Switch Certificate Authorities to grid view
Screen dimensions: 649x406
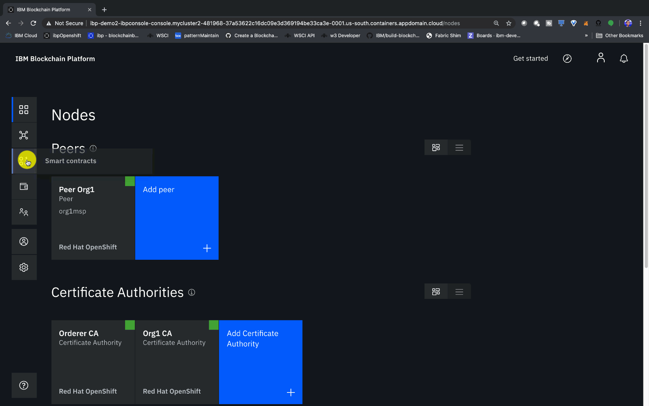436,292
